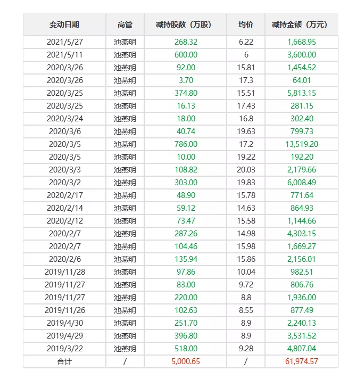Image resolution: width=348 pixels, height=379 pixels.
Task: Select the 2020/3/24 date cell
Action: 64,118
